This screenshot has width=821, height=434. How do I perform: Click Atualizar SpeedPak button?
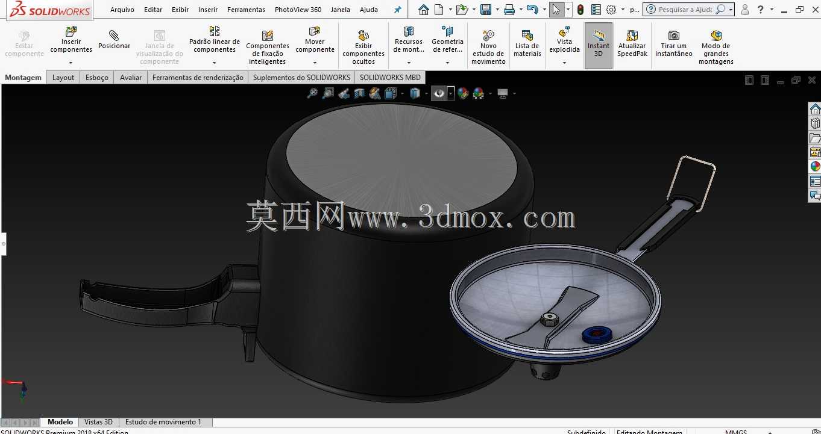click(632, 43)
